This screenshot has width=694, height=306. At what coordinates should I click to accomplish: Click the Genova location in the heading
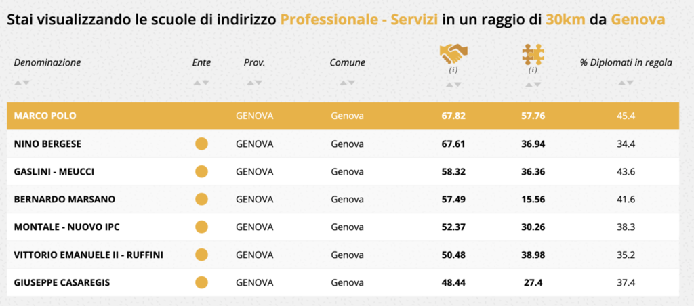[x=637, y=20]
